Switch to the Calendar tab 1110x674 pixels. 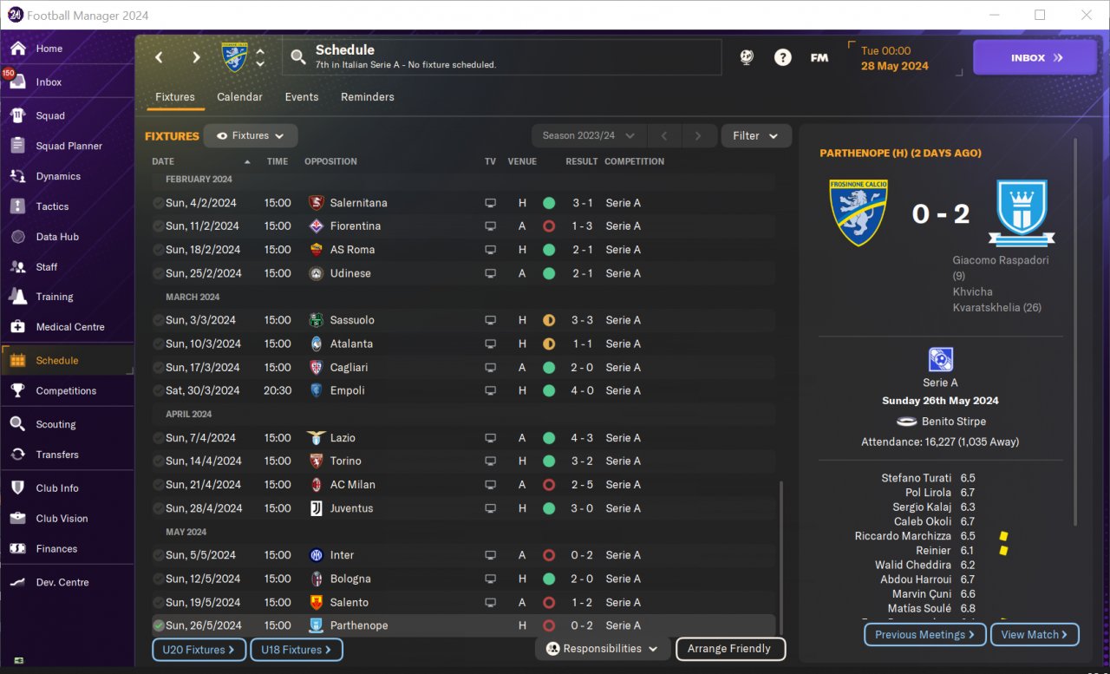(x=239, y=97)
